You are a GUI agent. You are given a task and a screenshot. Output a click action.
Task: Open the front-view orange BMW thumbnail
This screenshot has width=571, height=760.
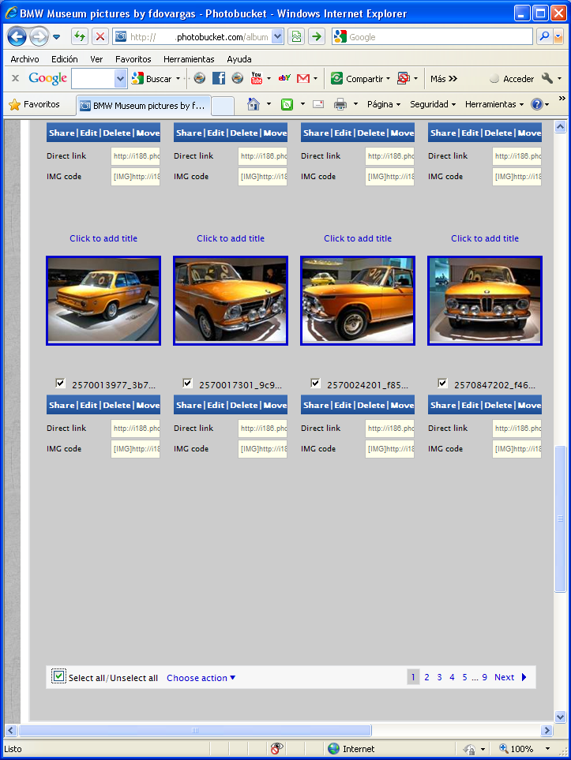point(485,301)
